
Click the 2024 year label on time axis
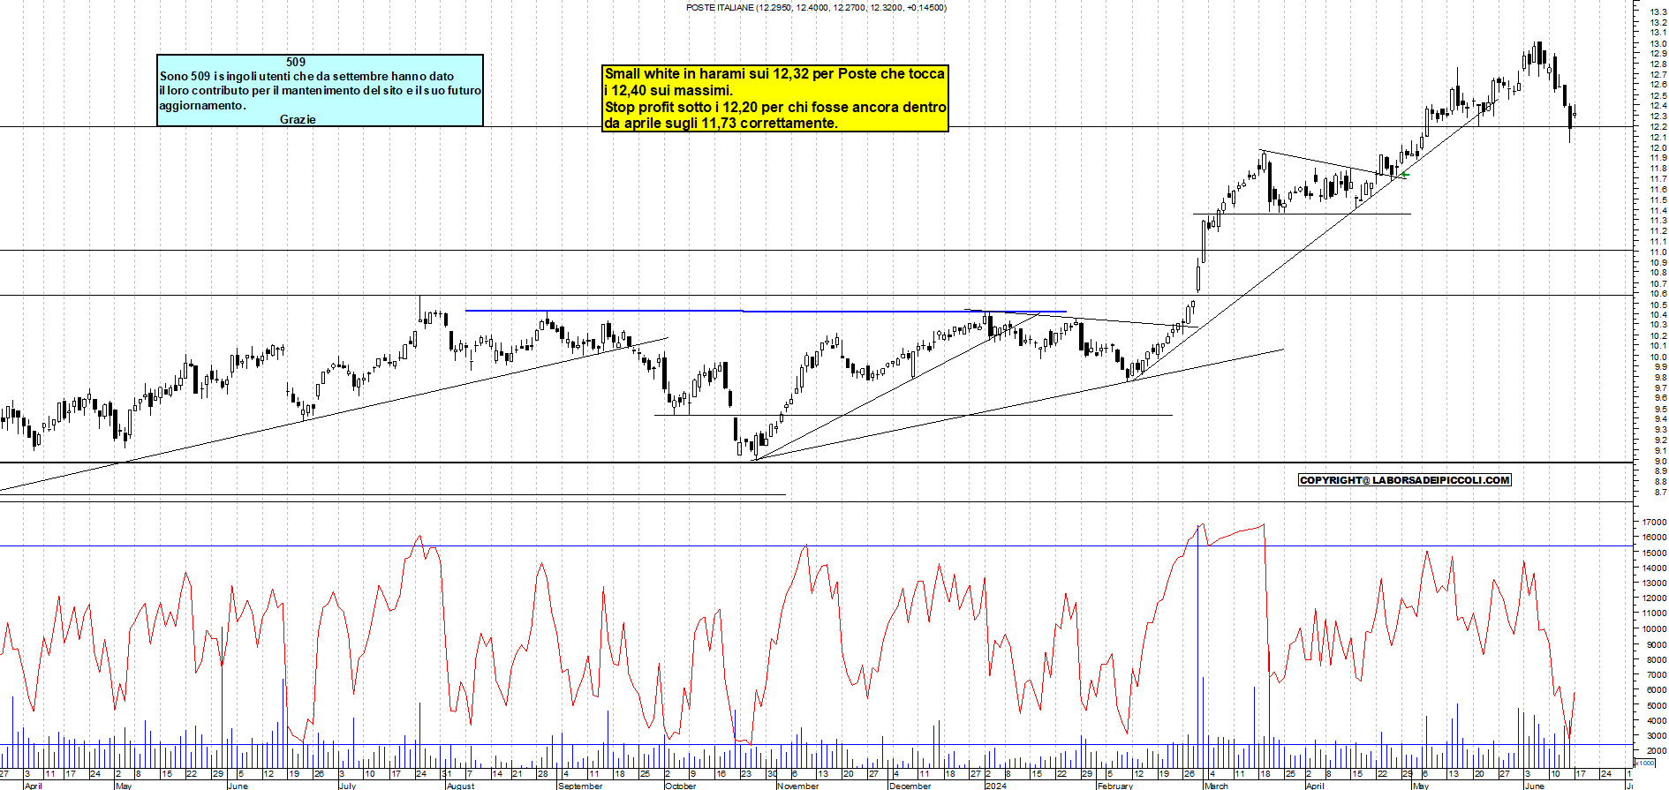[995, 786]
